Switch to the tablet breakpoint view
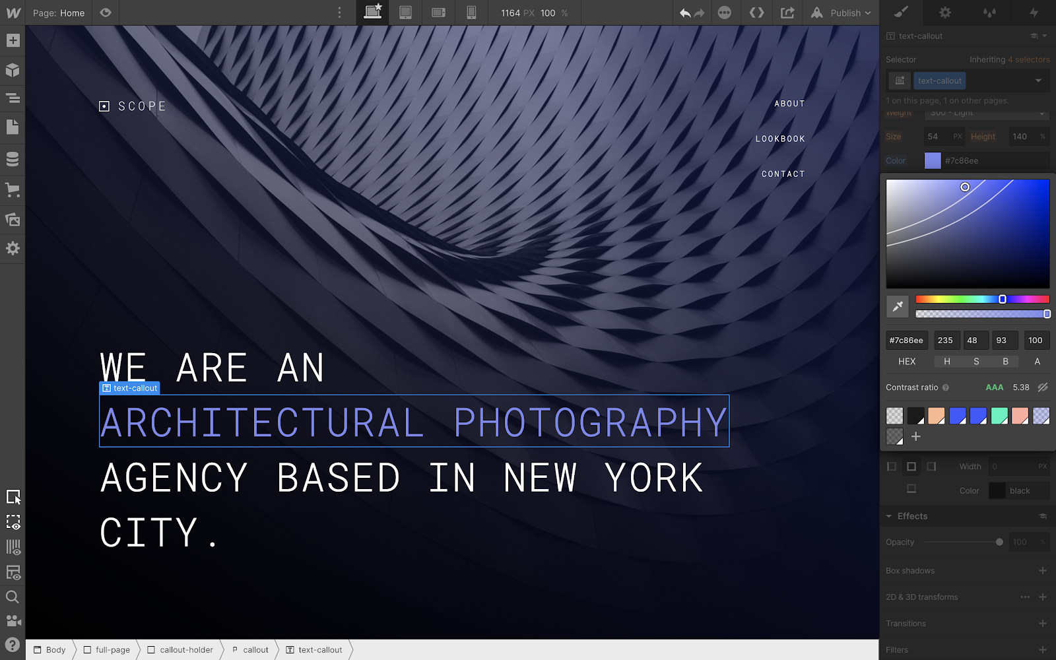The image size is (1056, 660). [405, 13]
